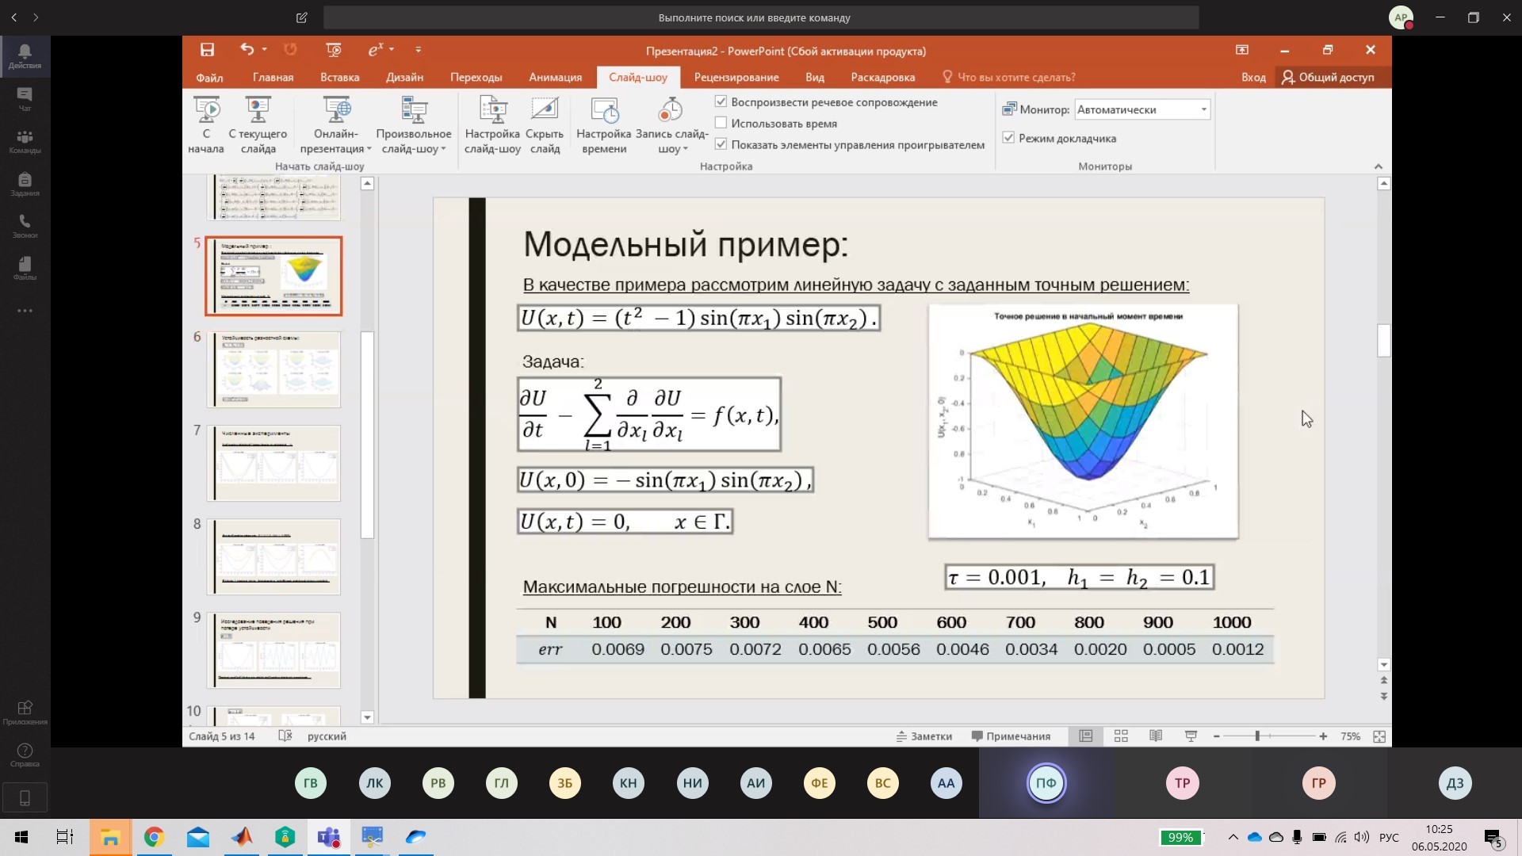The height and width of the screenshot is (856, 1522).
Task: Toggle 'Воспроизвести речевое сопровождение' checkbox
Action: coord(721,101)
